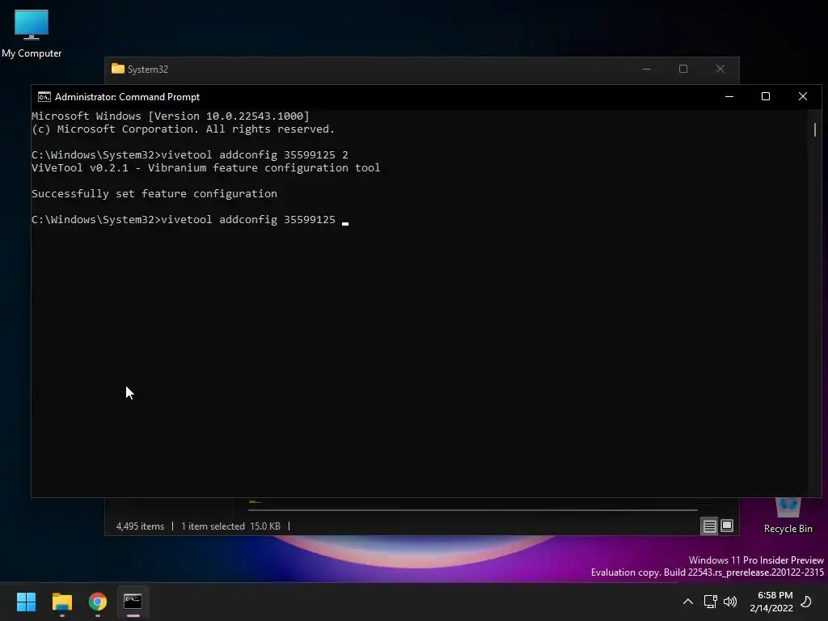Open the Windows Start menu
828x621 pixels.
tap(26, 602)
